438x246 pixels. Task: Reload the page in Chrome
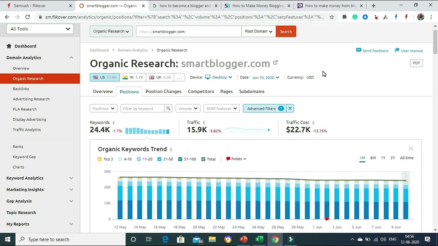(27, 17)
